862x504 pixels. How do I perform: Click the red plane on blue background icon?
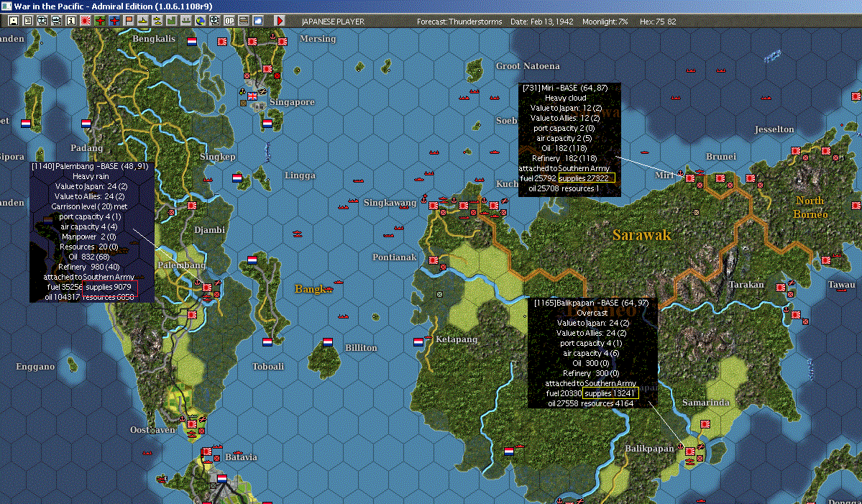tap(114, 21)
